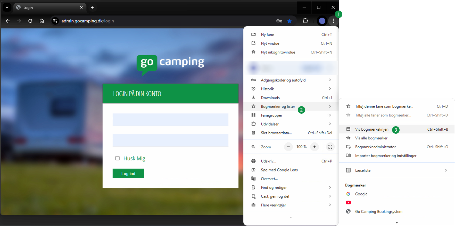The width and height of the screenshot is (455, 226).
Task: Reload the page with refresh icon
Action: pos(30,21)
